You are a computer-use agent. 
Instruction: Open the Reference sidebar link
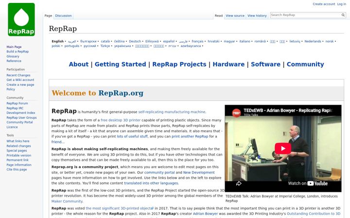(x=14, y=61)
